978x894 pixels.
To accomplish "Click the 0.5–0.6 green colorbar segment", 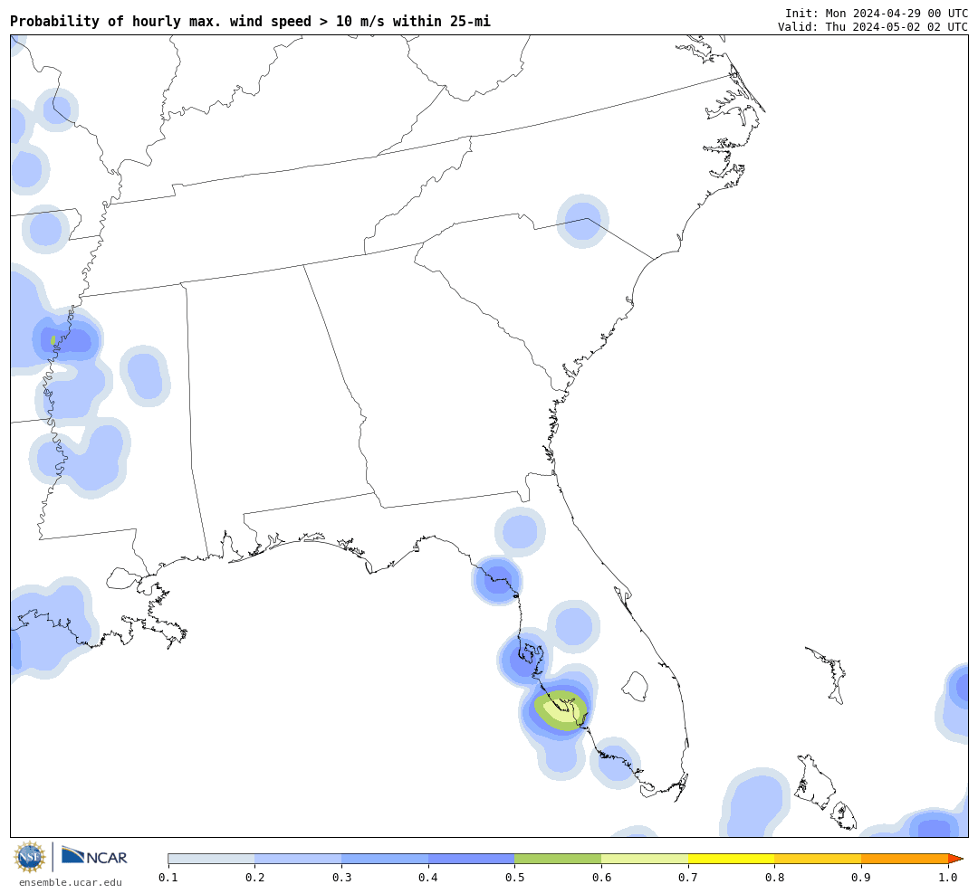I will tap(558, 859).
